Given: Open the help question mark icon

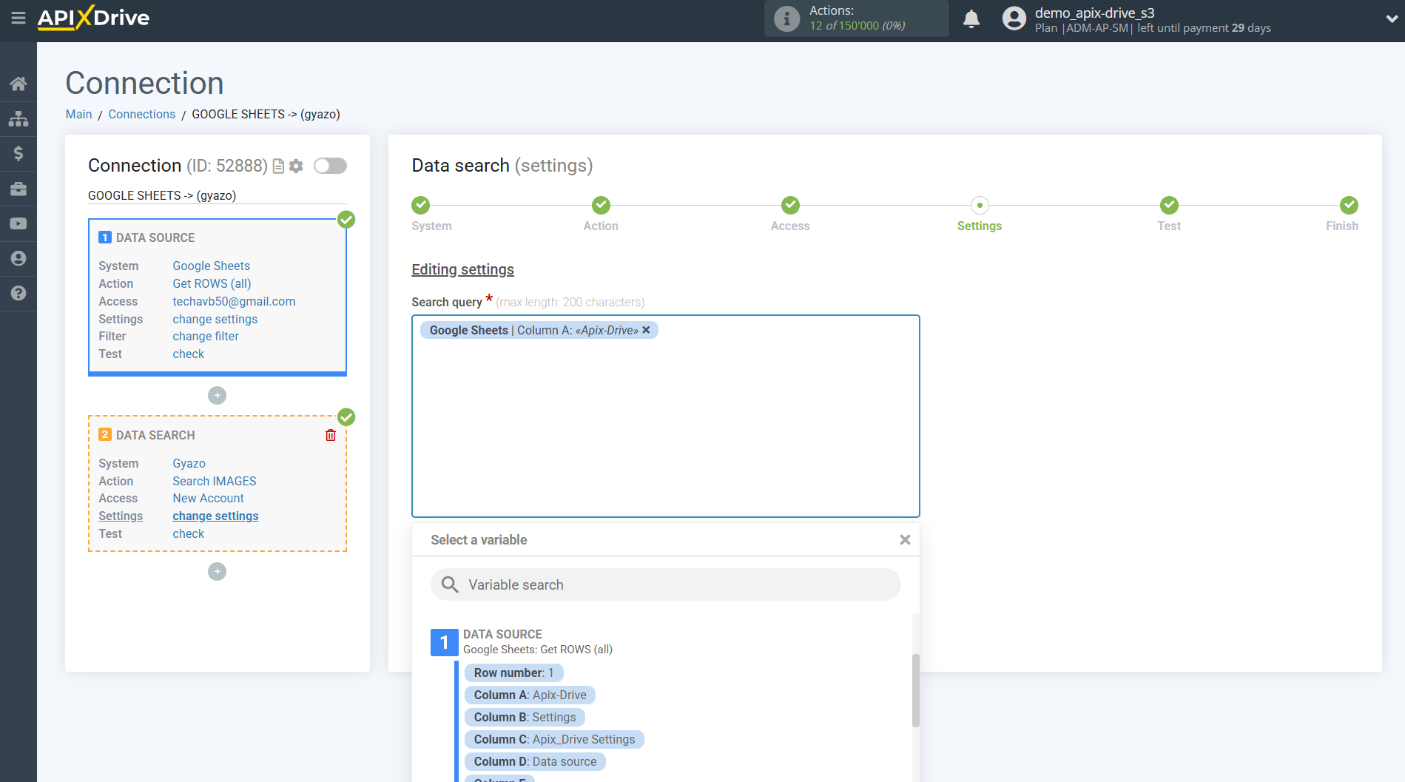Looking at the screenshot, I should pyautogui.click(x=18, y=294).
